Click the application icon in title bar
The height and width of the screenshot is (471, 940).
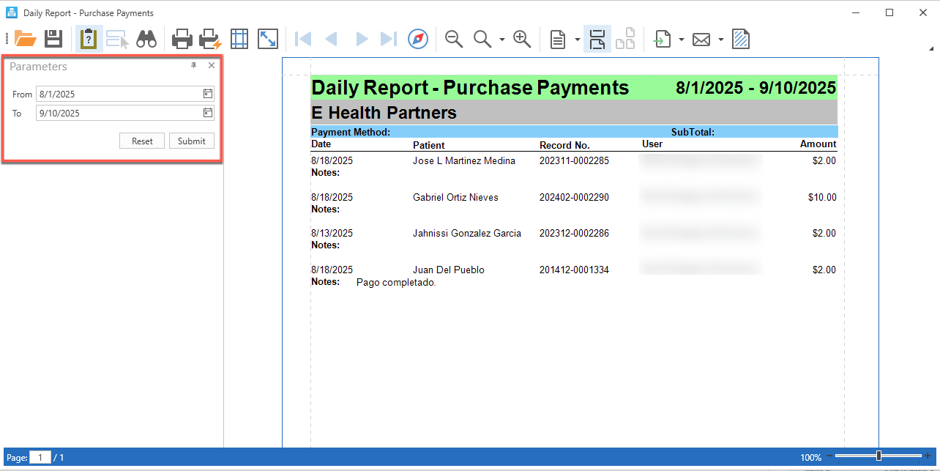coord(12,12)
